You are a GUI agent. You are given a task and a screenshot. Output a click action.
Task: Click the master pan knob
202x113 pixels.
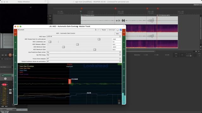[x=5, y=79]
